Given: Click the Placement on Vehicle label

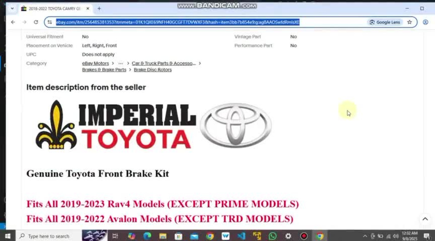Looking at the screenshot, I should [x=50, y=46].
